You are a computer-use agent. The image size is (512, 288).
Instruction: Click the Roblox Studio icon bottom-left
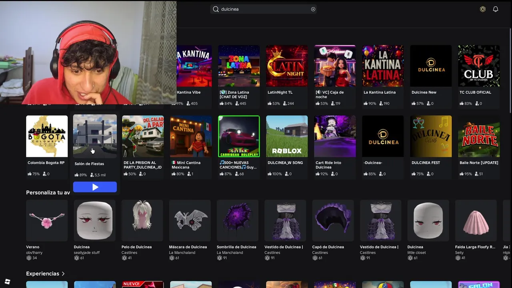pos(7,282)
